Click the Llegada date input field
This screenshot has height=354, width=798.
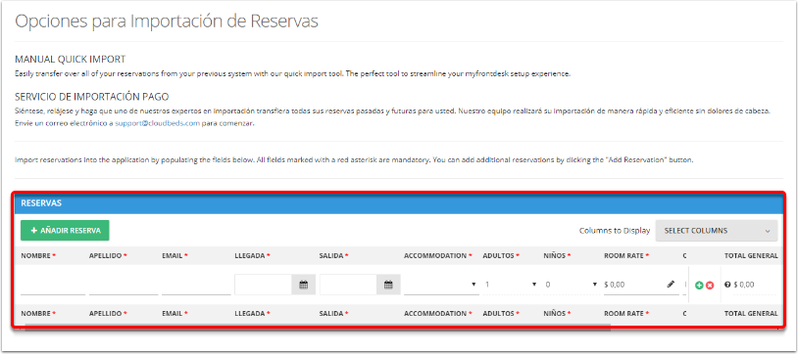[263, 285]
